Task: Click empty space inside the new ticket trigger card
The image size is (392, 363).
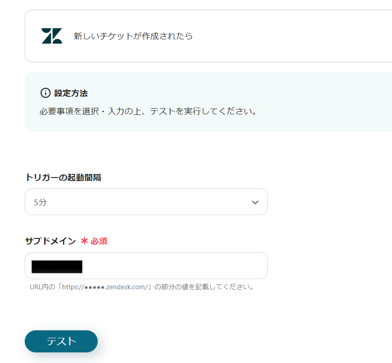Action: pyautogui.click(x=287, y=36)
